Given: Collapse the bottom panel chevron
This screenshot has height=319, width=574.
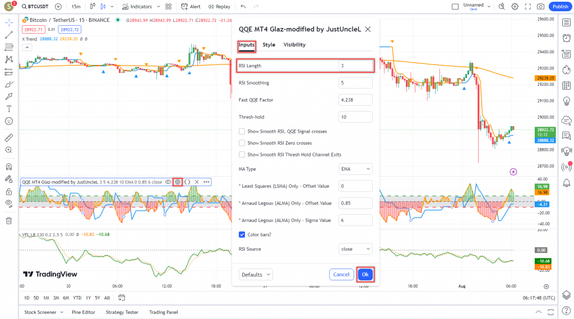Looking at the screenshot, I should click(539, 312).
